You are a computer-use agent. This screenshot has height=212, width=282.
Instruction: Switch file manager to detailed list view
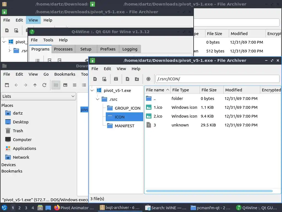coord(84,85)
